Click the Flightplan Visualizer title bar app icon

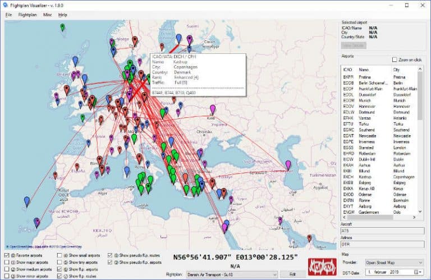click(6, 4)
